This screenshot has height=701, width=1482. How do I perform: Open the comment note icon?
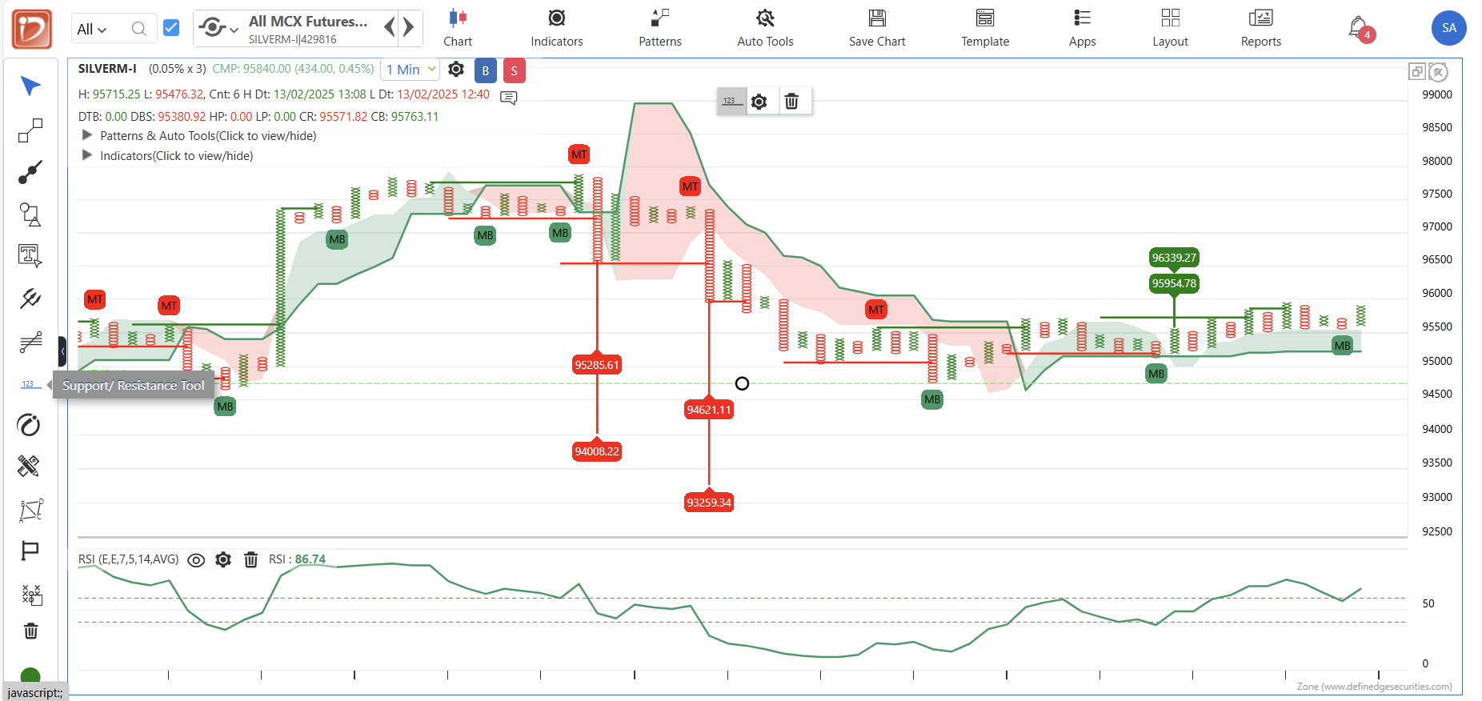click(508, 98)
